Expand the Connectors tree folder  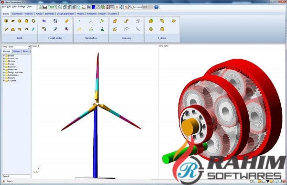click(4, 58)
